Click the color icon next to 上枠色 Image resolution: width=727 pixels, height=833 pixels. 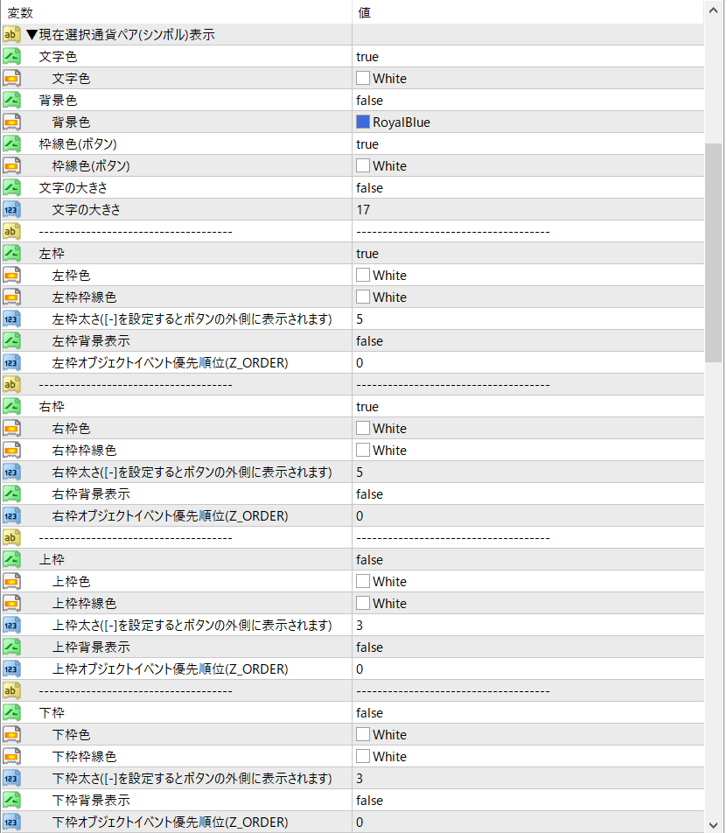click(11, 581)
